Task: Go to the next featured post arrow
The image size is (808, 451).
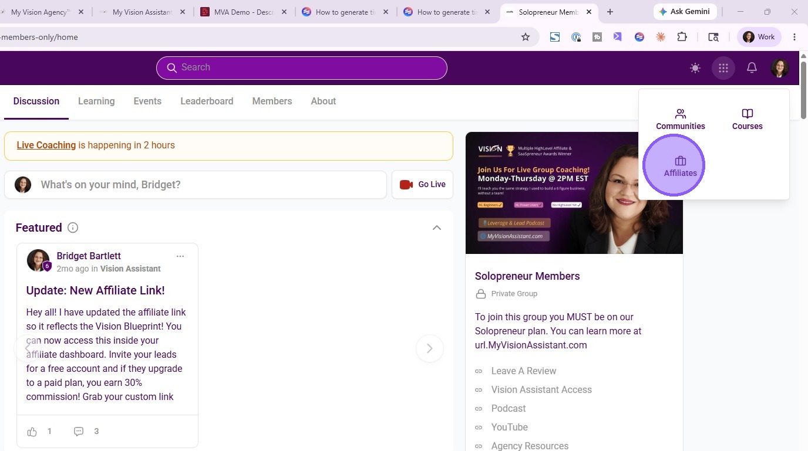Action: coord(429,348)
